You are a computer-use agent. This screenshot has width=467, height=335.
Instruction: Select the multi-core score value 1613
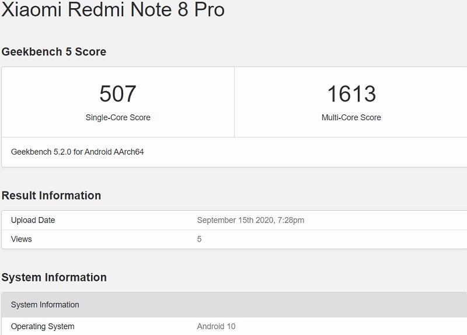pos(351,94)
